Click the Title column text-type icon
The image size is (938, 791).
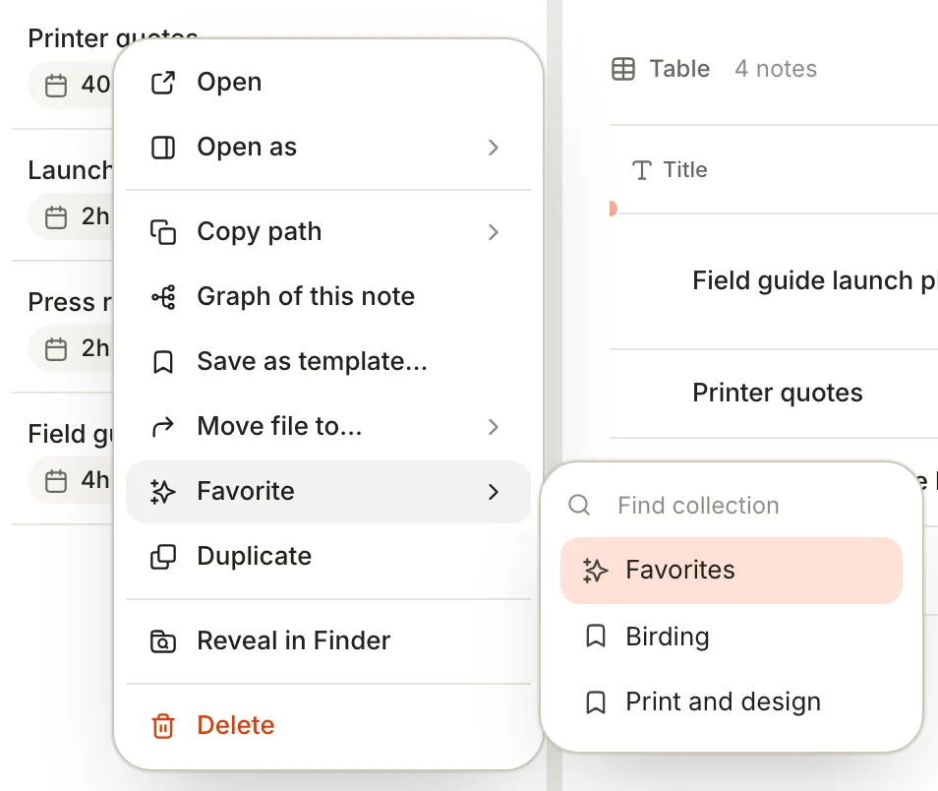tap(641, 170)
